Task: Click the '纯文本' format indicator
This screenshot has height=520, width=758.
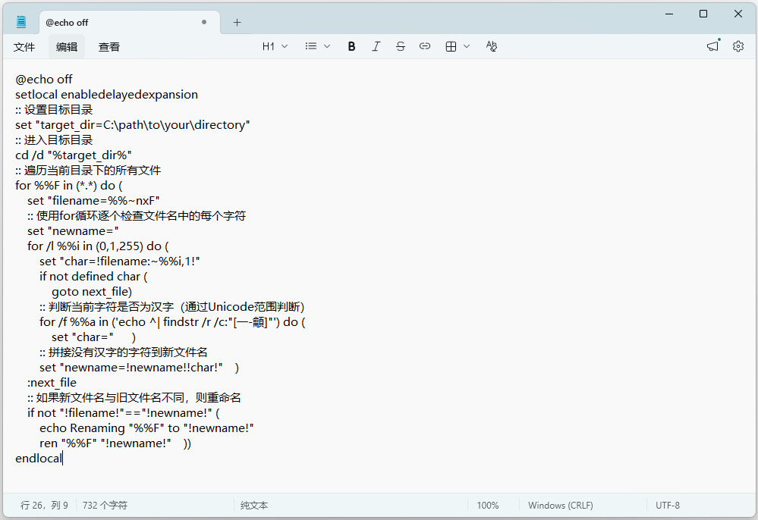Action: [x=254, y=505]
